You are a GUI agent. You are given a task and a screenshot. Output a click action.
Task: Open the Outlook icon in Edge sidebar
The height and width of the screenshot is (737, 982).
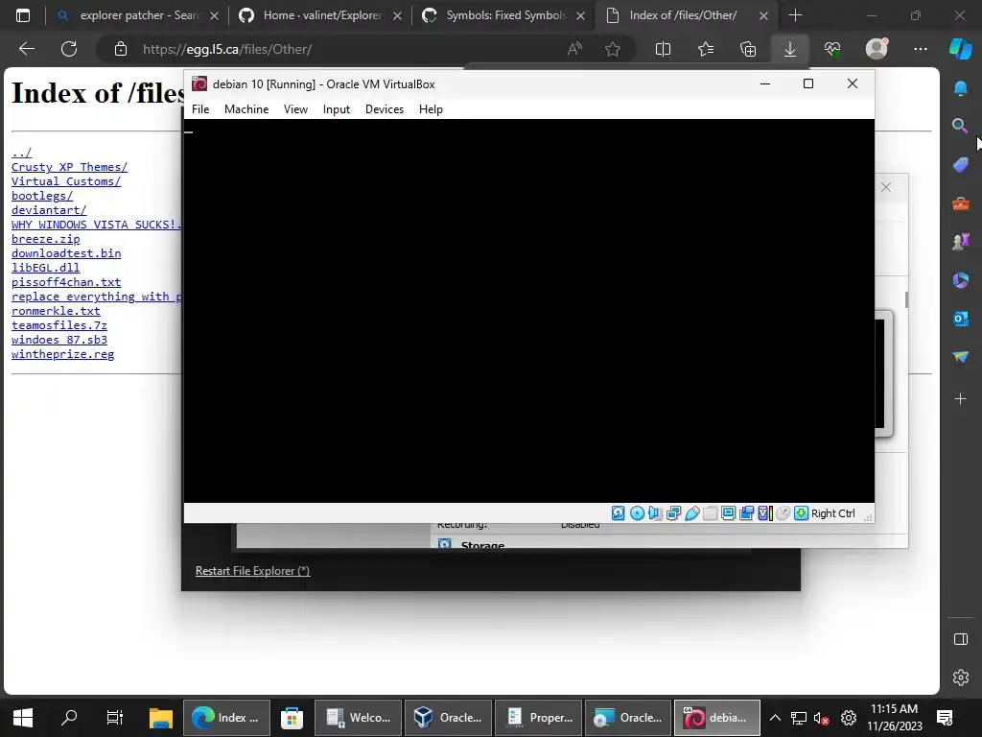[961, 319]
